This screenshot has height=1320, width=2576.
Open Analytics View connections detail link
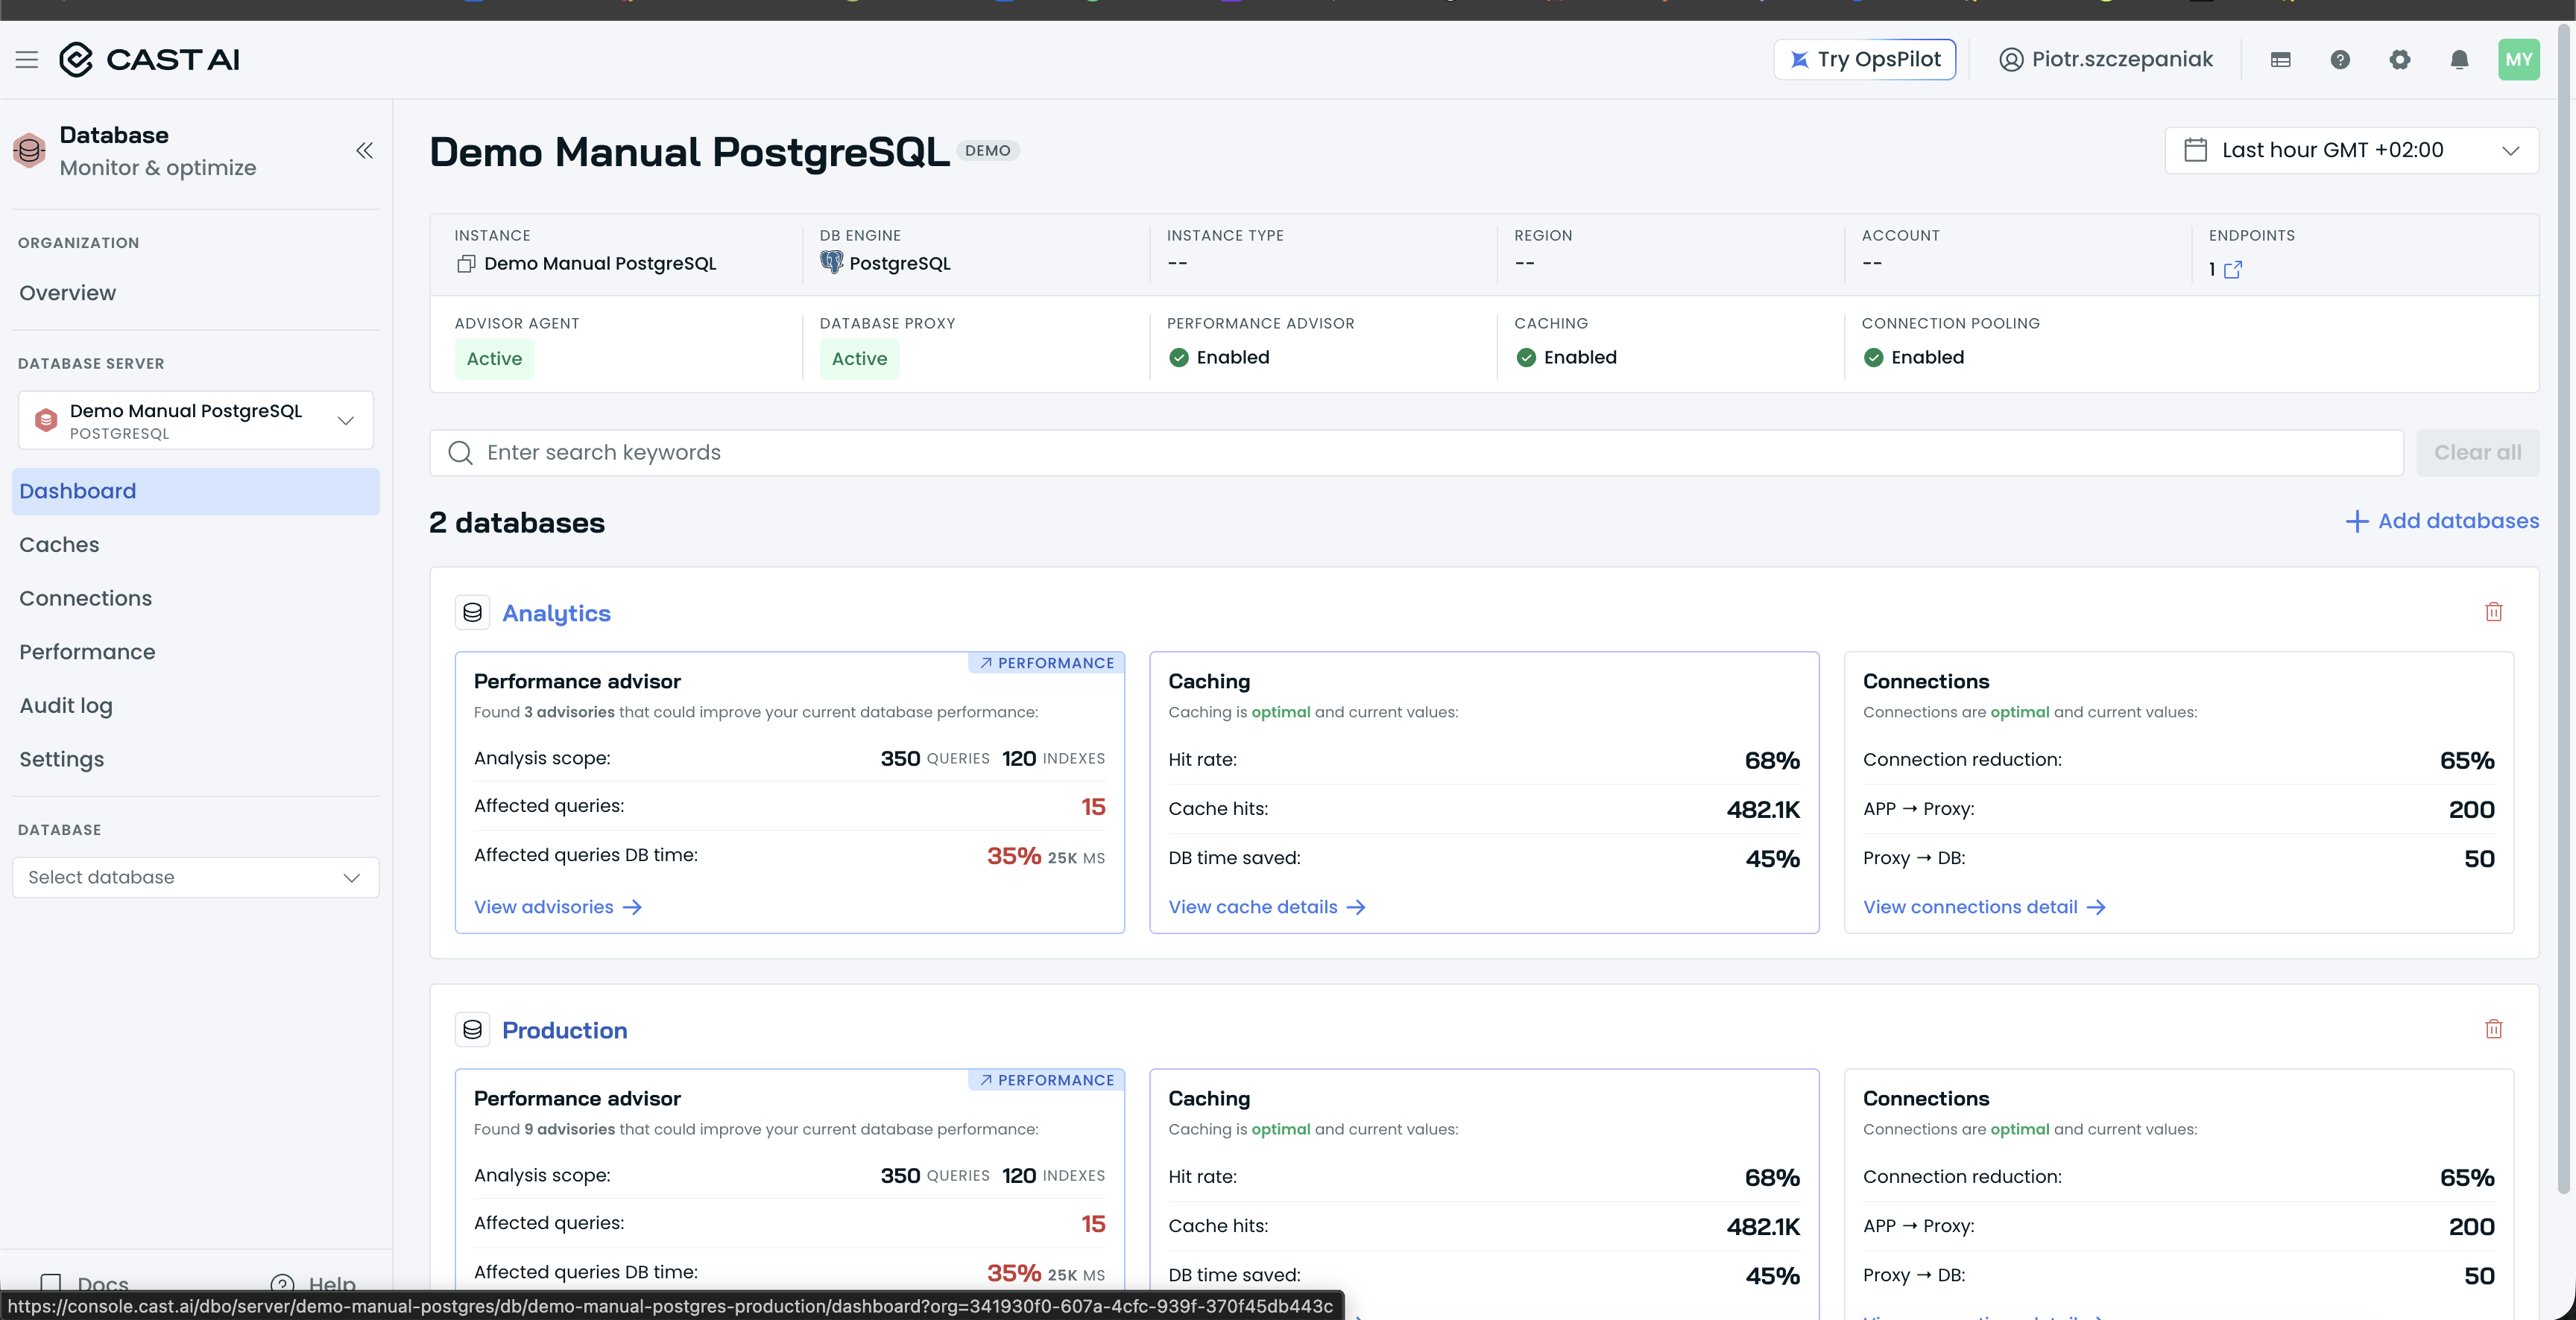point(1985,907)
